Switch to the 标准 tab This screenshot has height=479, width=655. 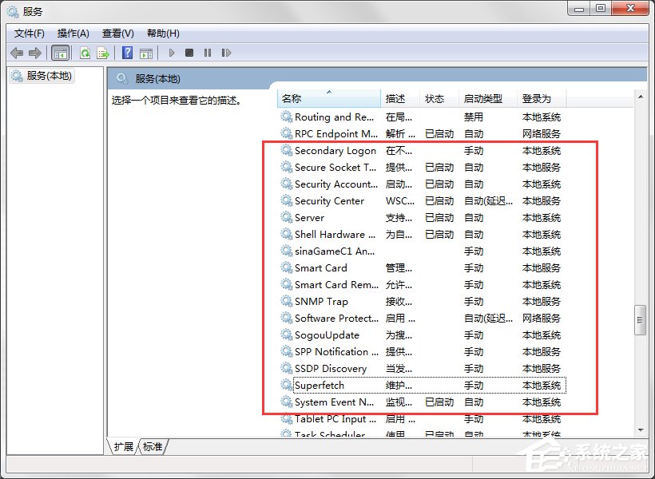click(x=153, y=447)
